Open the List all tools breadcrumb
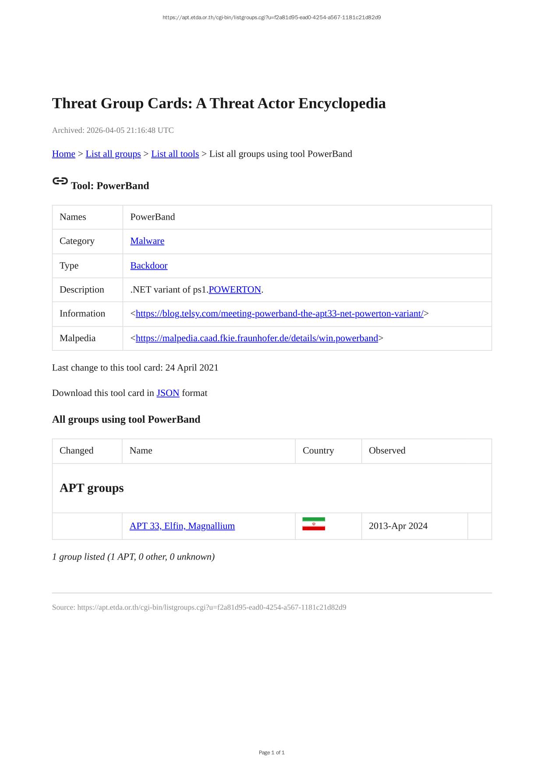544x770 pixels. tap(175, 154)
